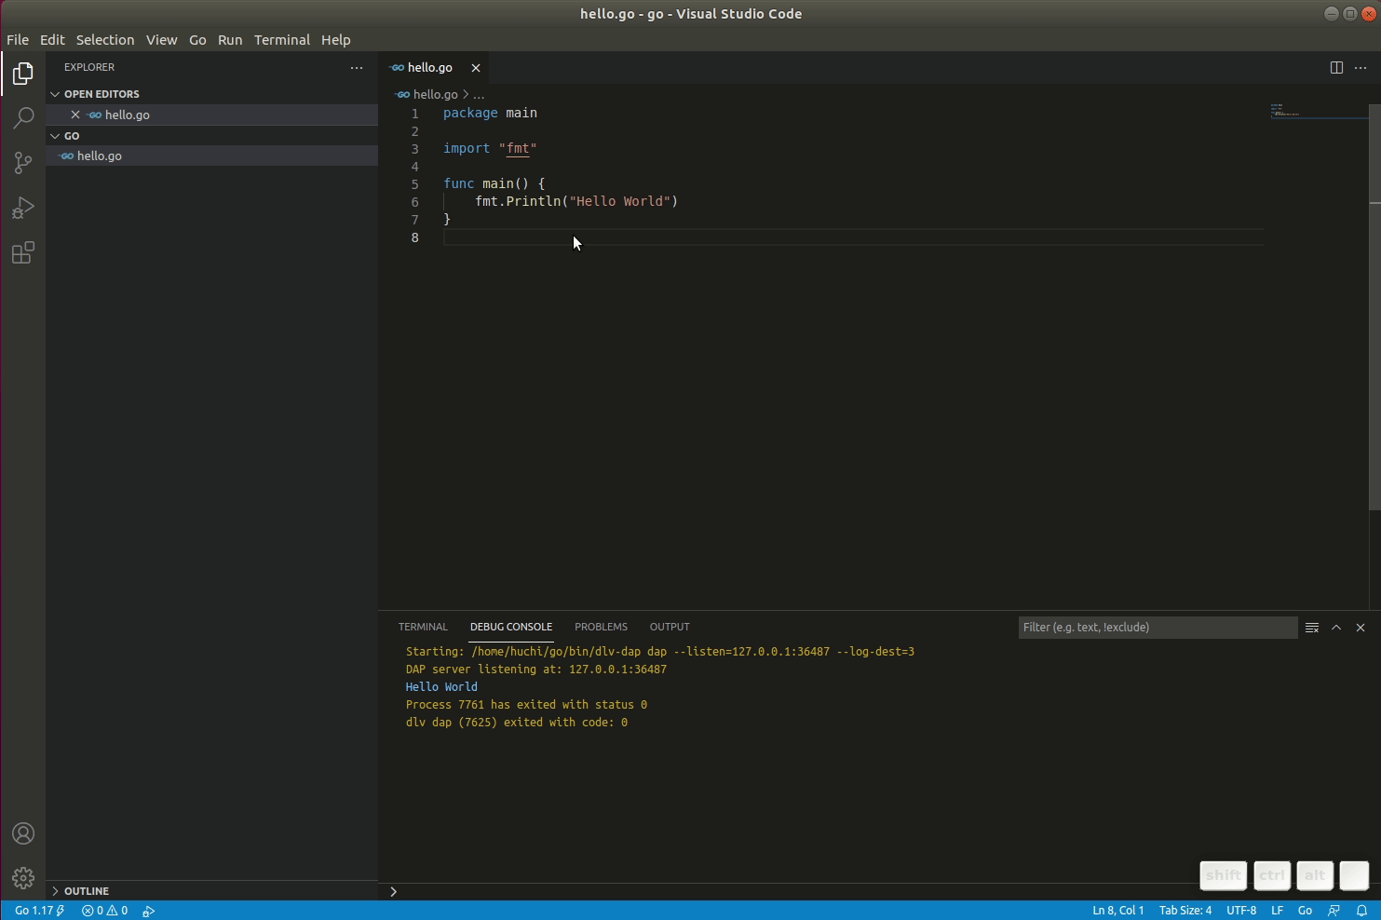Open the Search view in activity bar
Image resolution: width=1381 pixels, height=920 pixels.
pos(23,118)
